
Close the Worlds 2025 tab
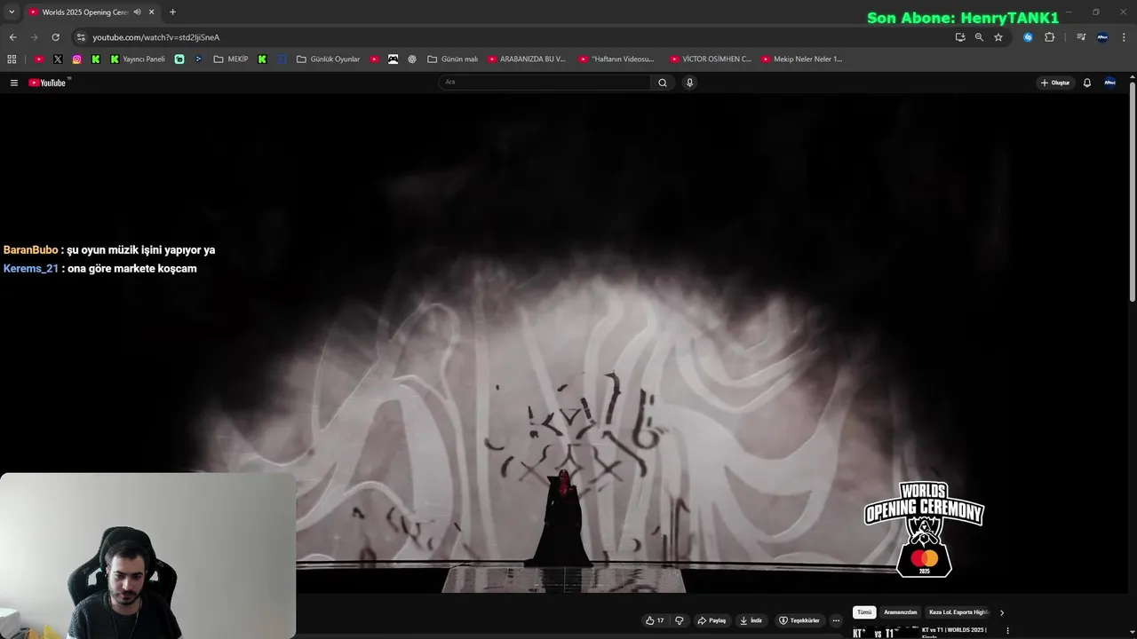151,12
